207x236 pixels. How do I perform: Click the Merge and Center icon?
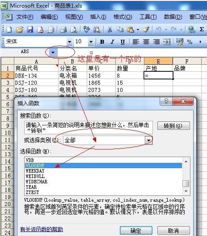click(167, 41)
